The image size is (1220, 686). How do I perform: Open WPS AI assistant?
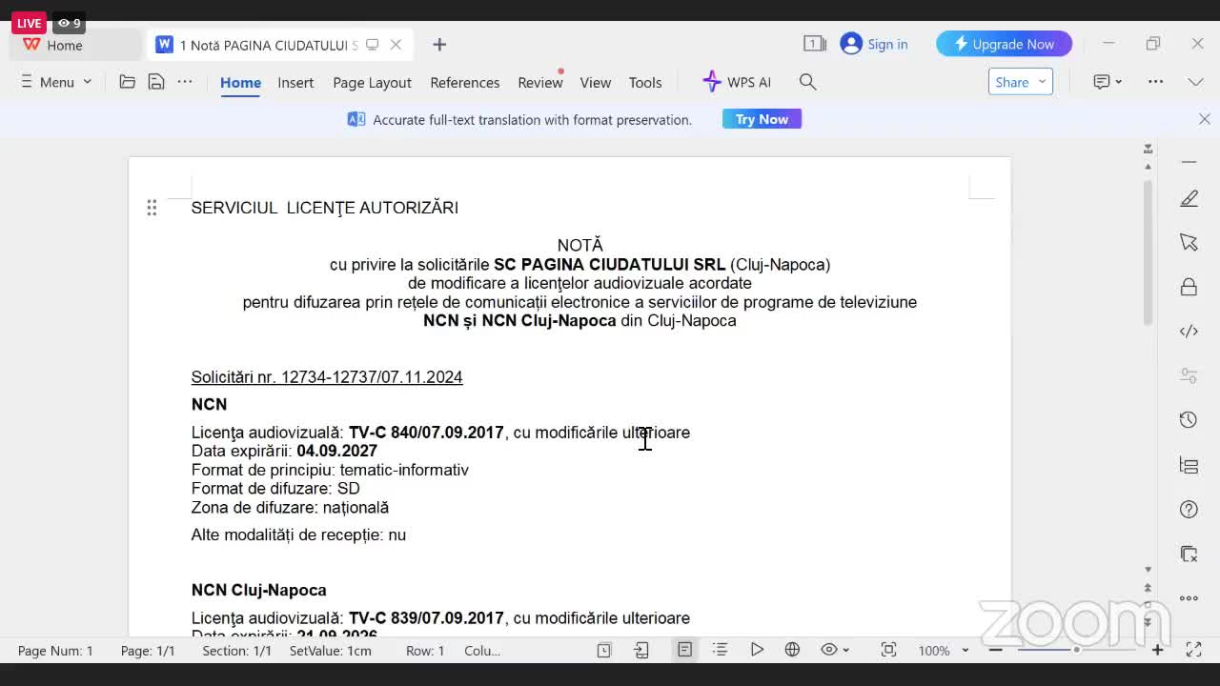[737, 82]
